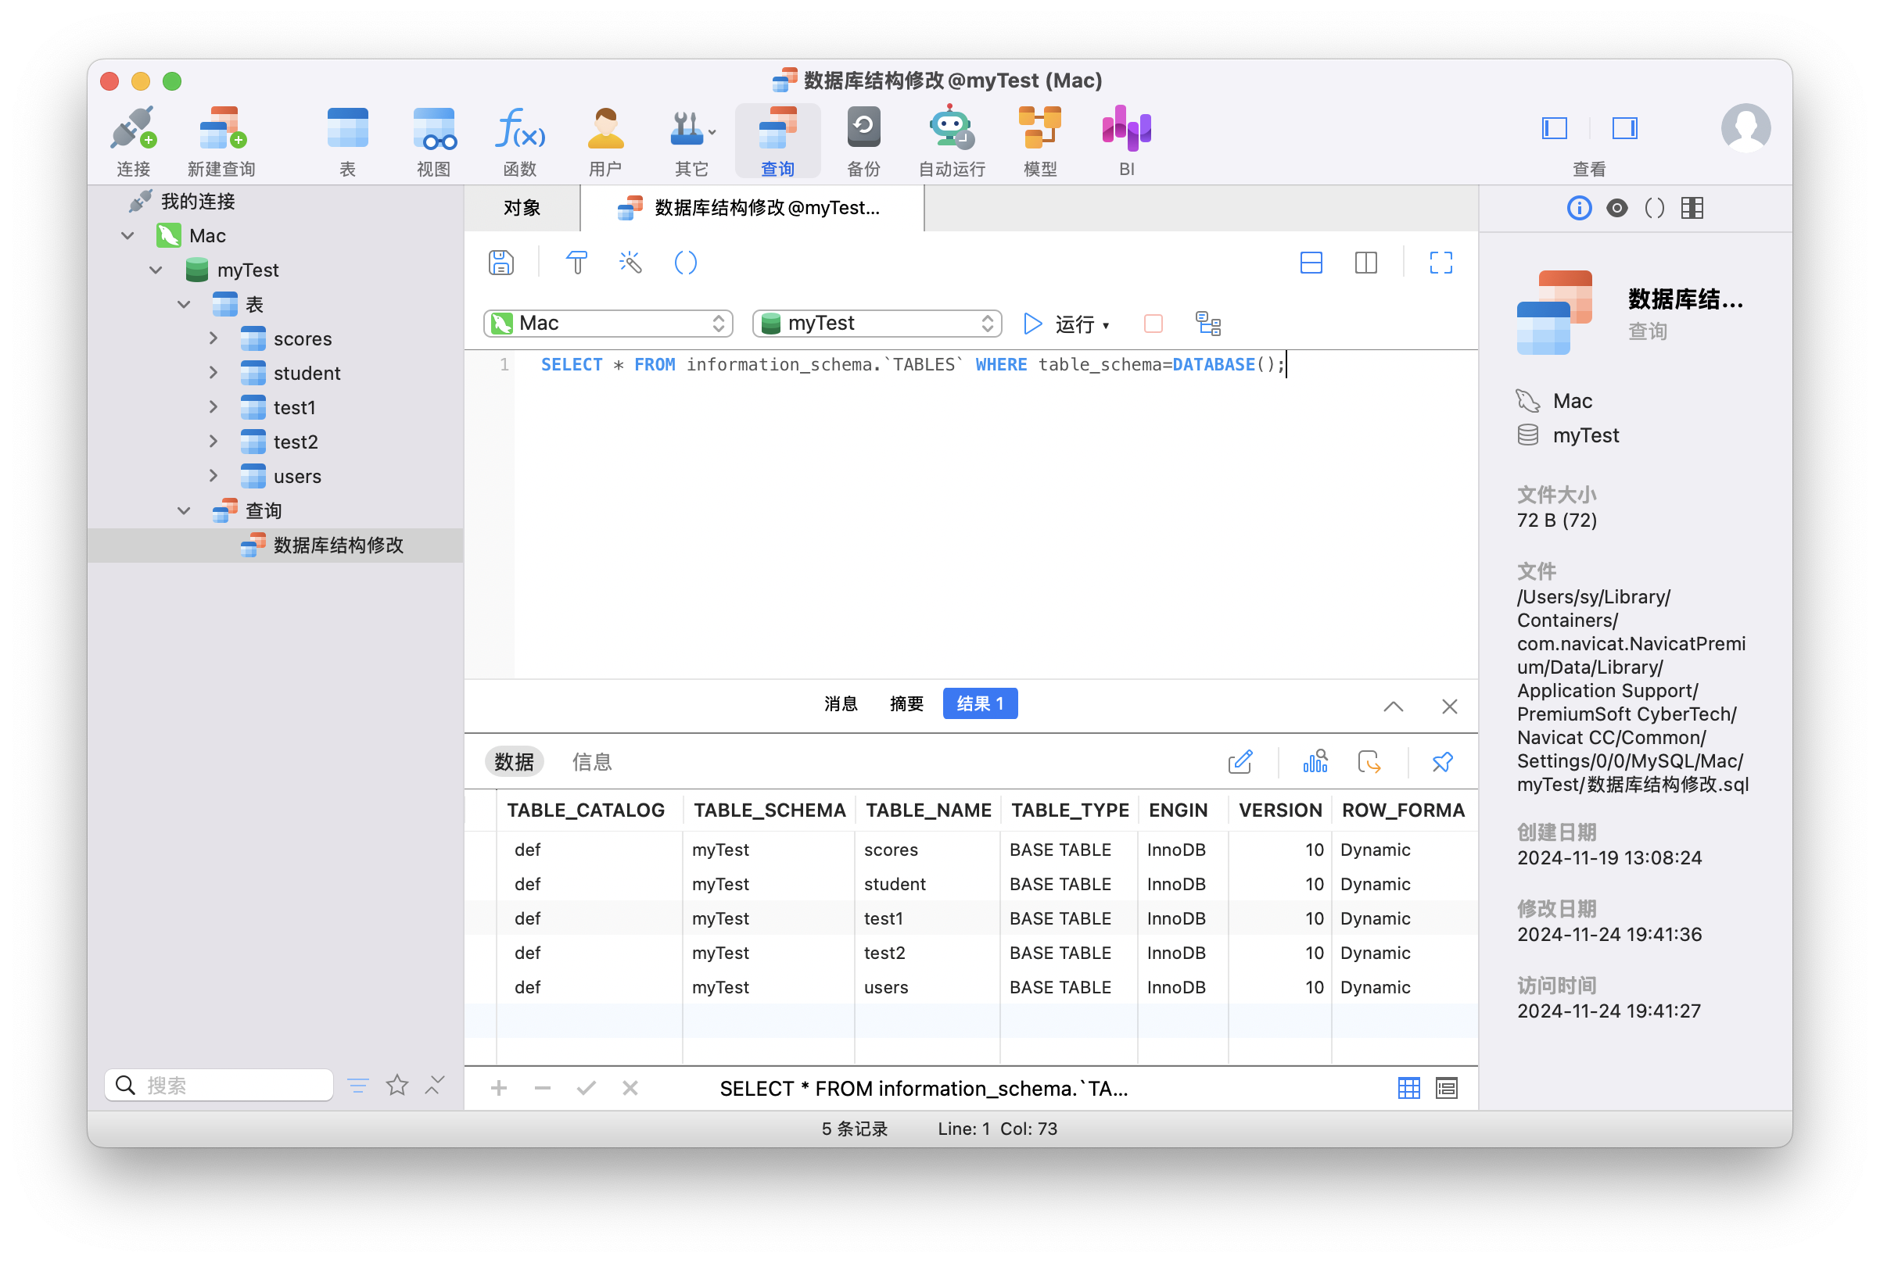Open the code snippet parentheses icon

click(685, 263)
